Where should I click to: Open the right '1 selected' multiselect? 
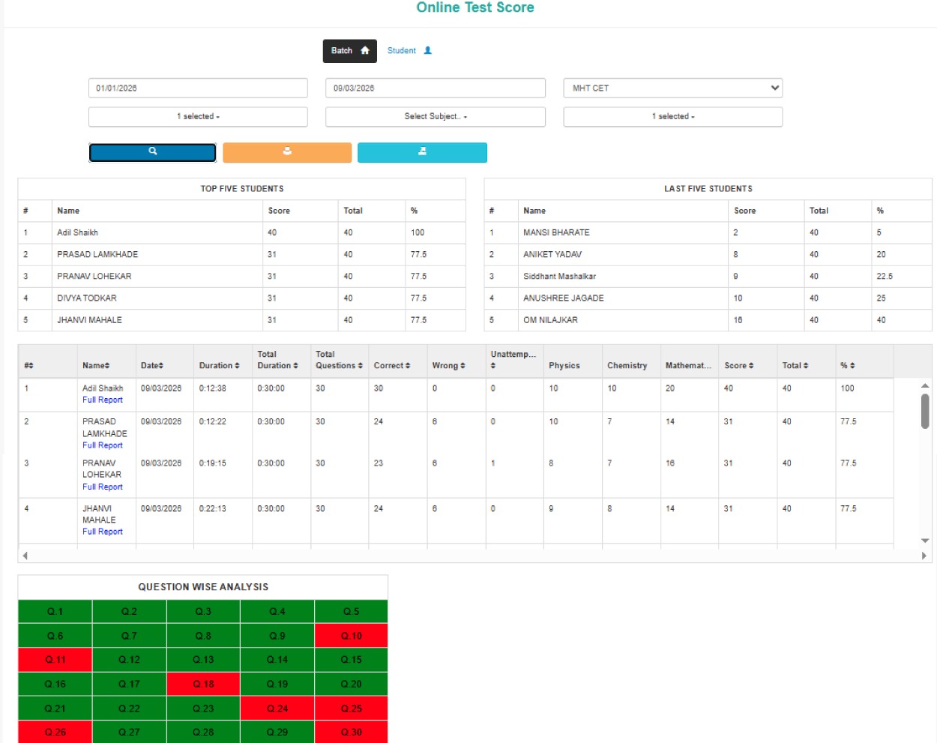click(x=672, y=117)
